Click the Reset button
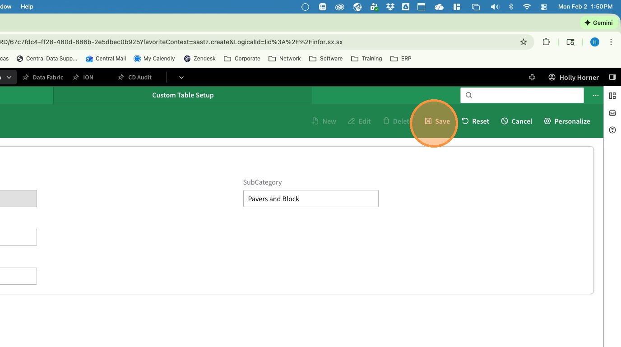The height and width of the screenshot is (347, 621). coord(476,121)
